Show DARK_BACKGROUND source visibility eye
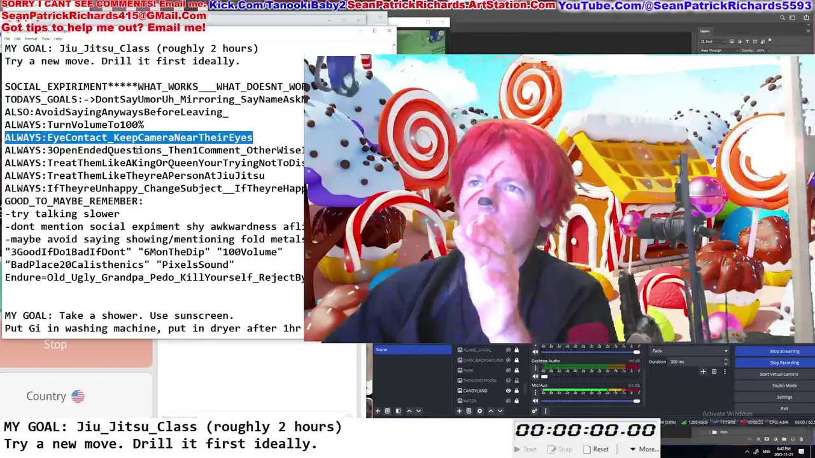The image size is (815, 458). (x=508, y=360)
